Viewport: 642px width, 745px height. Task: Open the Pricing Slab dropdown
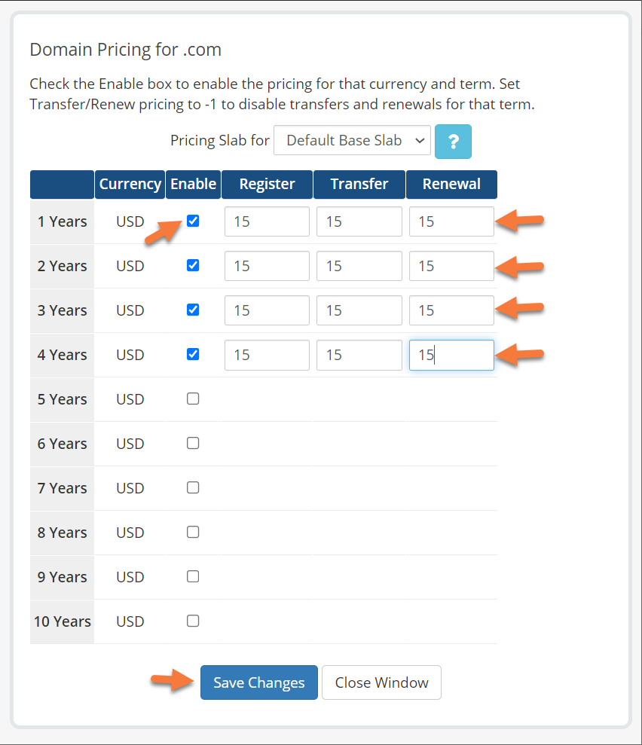[x=352, y=141]
